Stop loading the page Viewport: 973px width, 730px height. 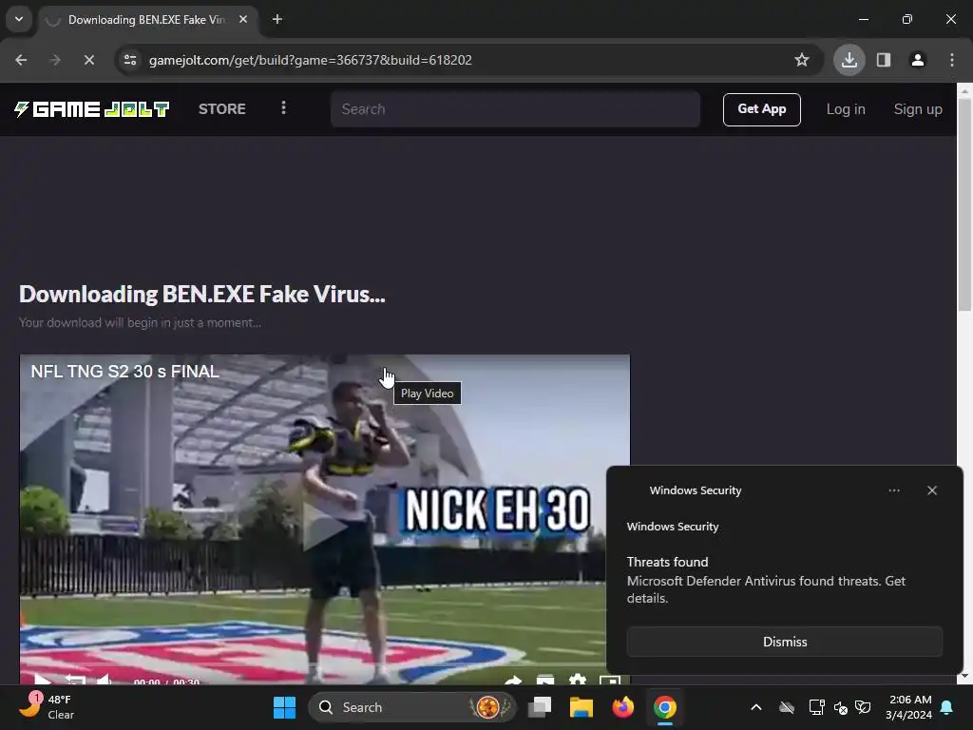click(88, 60)
